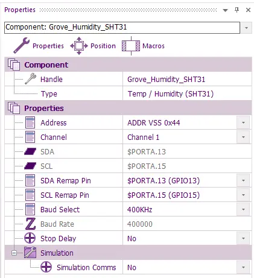Switch to the Position tab
254x278 pixels.
103,46
